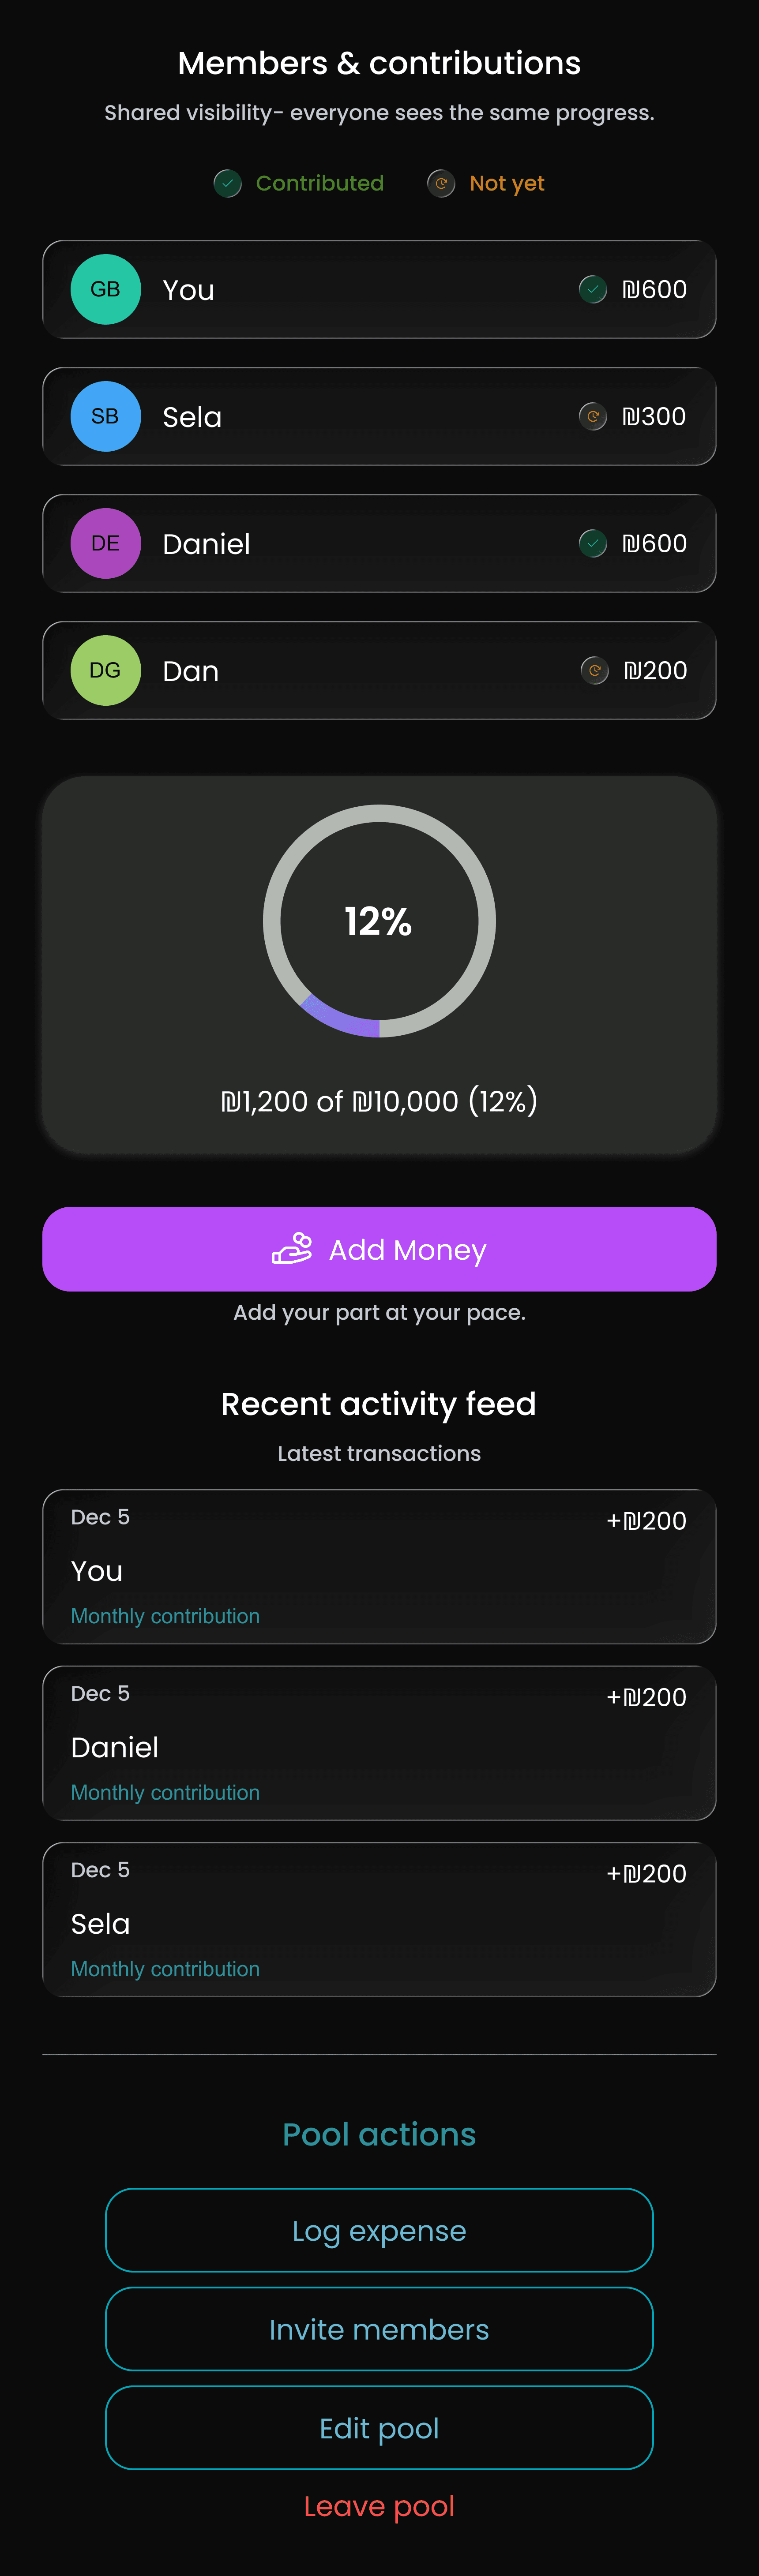The image size is (759, 2576).
Task: Click the red Leave pool link
Action: click(x=379, y=2505)
